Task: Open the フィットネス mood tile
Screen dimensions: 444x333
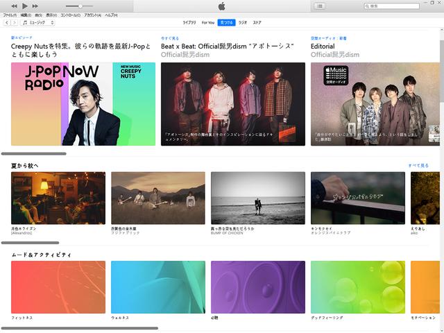Action: (x=58, y=287)
